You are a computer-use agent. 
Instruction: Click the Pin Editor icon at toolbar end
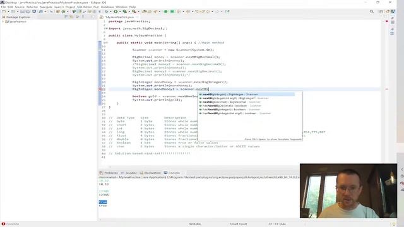pyautogui.click(x=227, y=11)
